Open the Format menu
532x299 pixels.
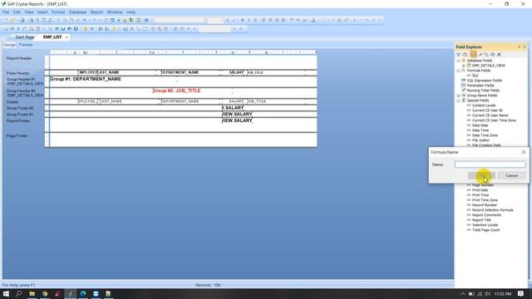[x=58, y=12]
